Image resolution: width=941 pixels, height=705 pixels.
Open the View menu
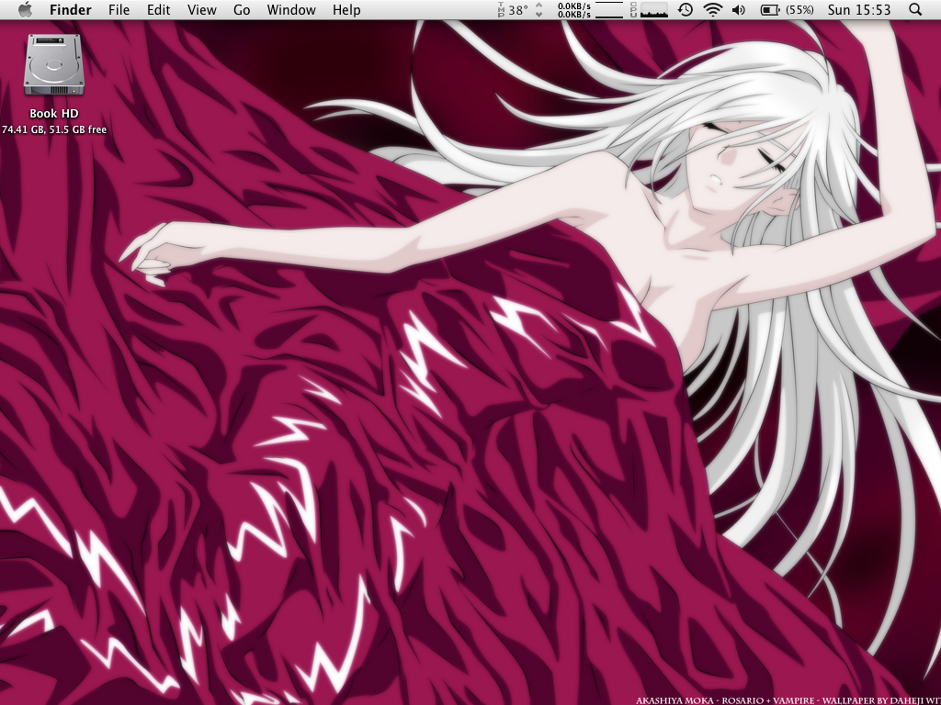(x=201, y=9)
